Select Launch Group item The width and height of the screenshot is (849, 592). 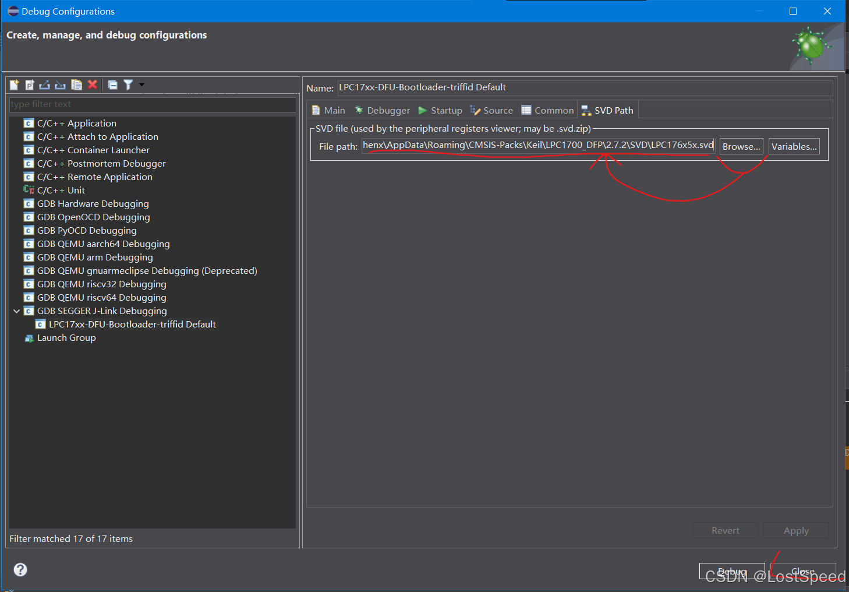(x=66, y=338)
